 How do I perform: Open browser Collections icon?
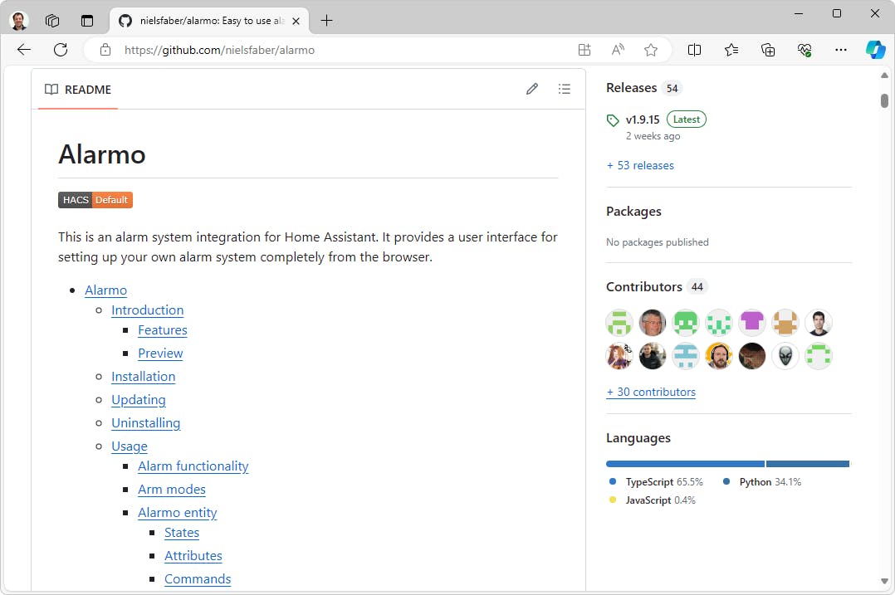point(768,50)
